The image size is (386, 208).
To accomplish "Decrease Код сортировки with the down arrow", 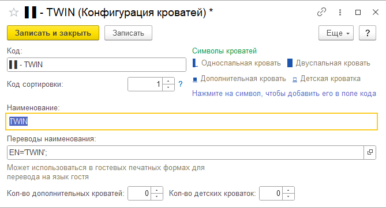I will click(168, 87).
